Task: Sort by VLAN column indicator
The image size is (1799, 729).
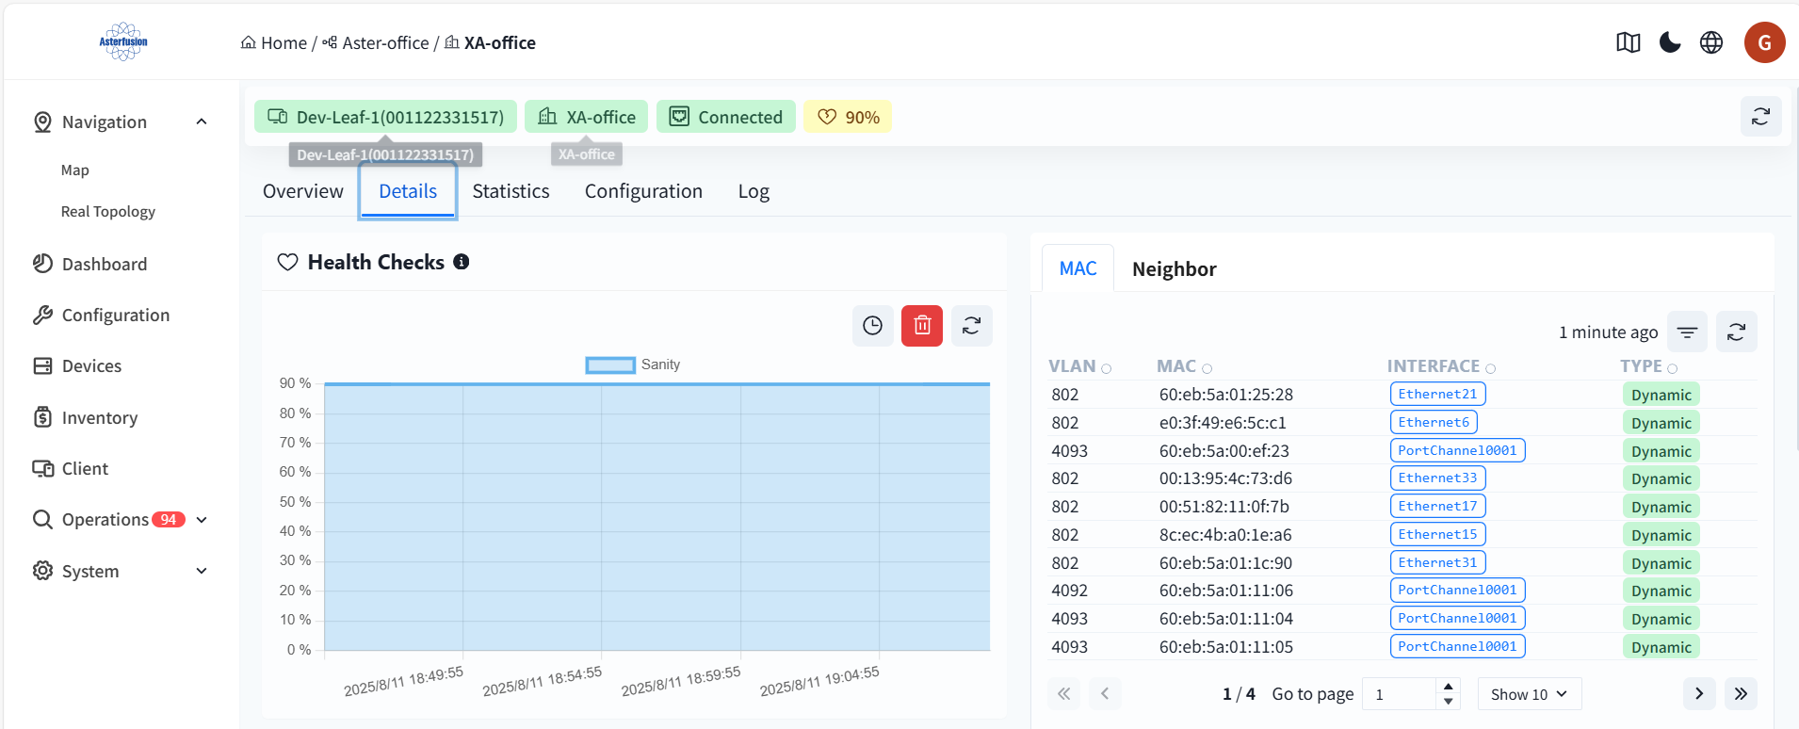Action: pyautogui.click(x=1107, y=368)
